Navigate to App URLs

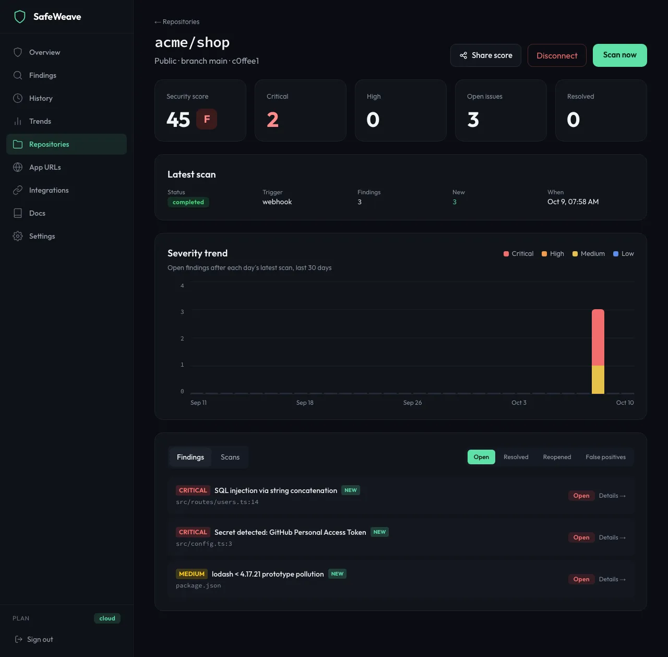click(66, 167)
